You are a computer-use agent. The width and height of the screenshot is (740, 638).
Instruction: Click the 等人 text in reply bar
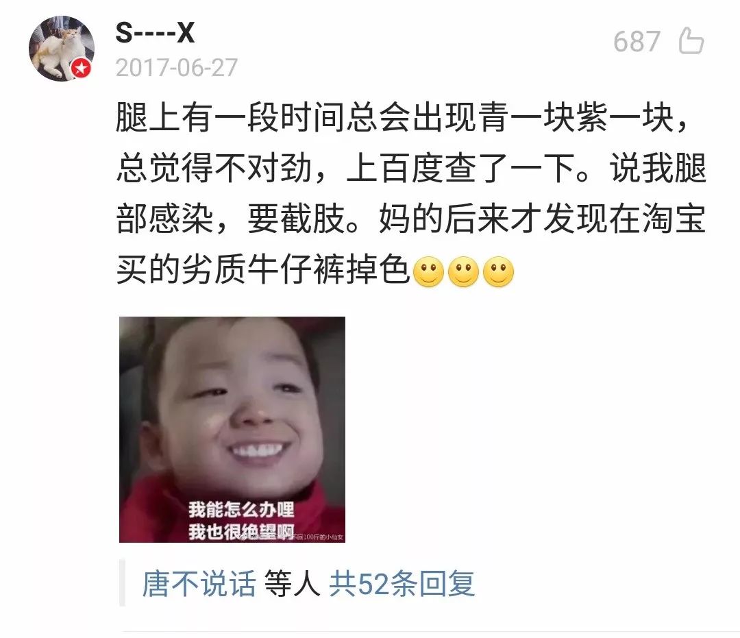292,583
